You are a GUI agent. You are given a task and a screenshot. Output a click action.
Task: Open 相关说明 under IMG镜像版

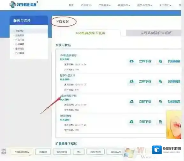click(65, 120)
